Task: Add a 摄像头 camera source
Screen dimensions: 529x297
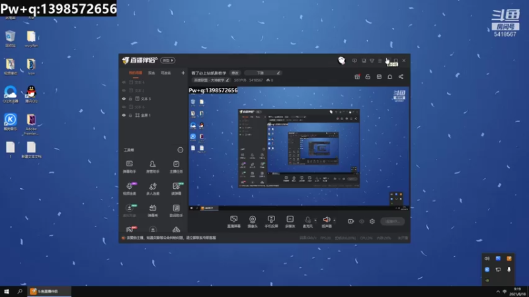Action: click(x=253, y=222)
